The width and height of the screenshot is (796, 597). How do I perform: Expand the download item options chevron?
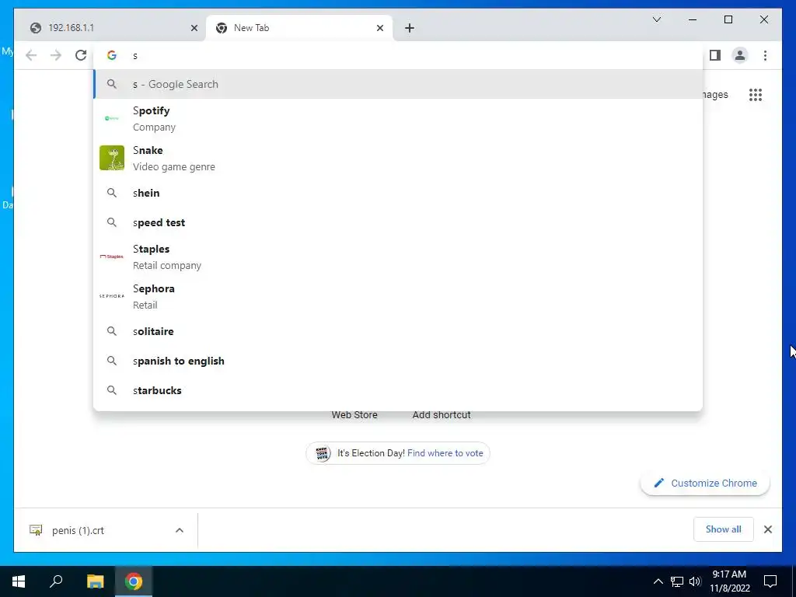click(180, 530)
